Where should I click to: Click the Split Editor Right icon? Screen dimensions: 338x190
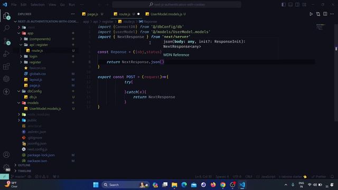325,14
